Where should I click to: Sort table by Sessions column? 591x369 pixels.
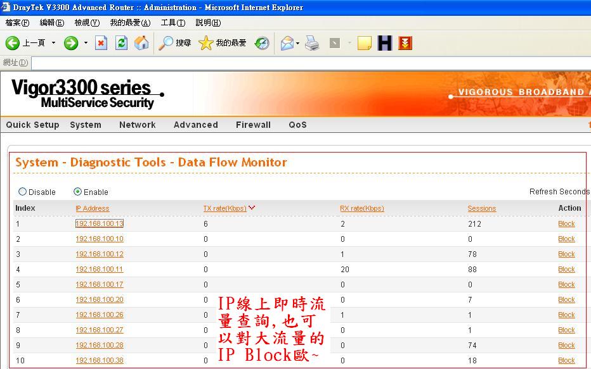click(482, 208)
